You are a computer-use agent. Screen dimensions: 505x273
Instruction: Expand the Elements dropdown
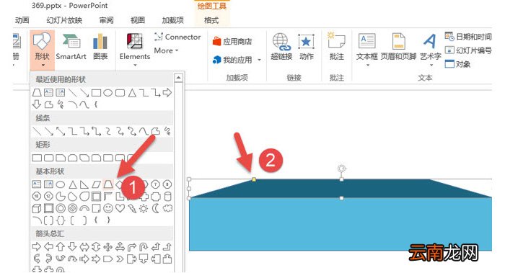pos(135,66)
